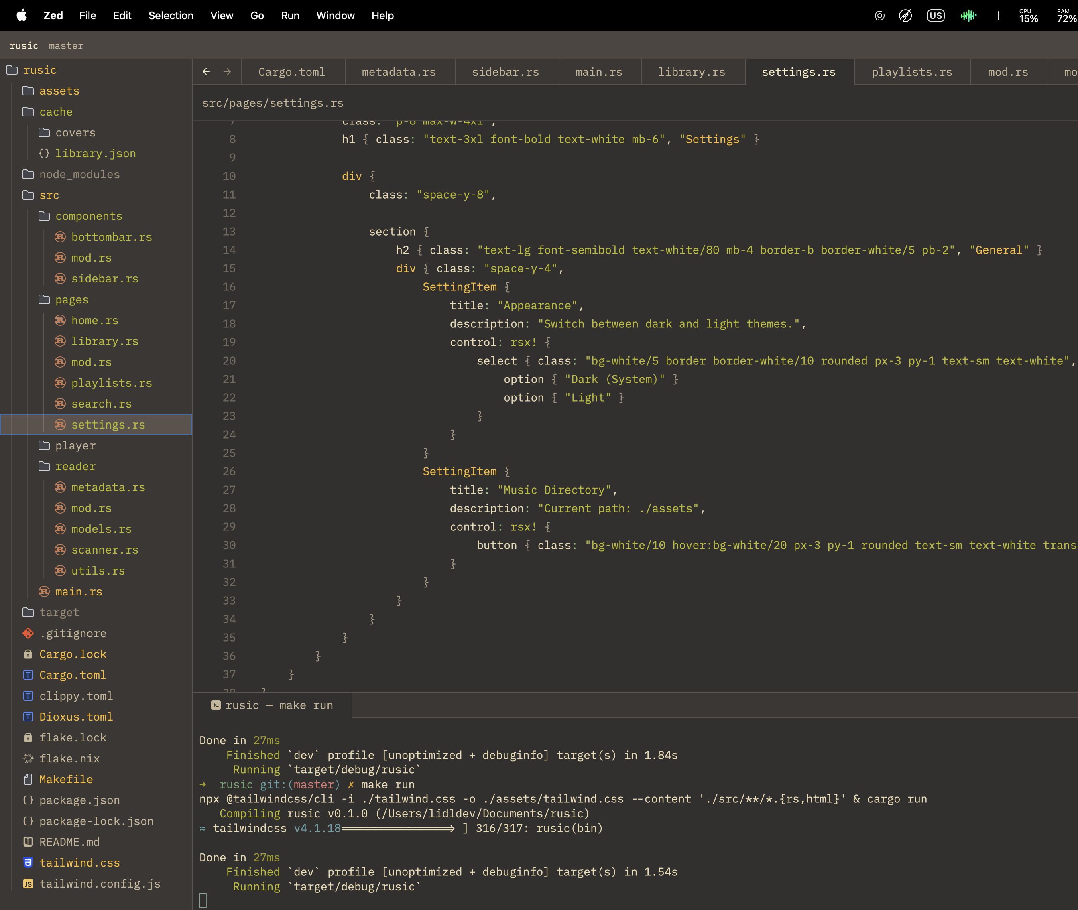This screenshot has height=910, width=1078.
Task: Click the forward navigation arrow icon
Action: pyautogui.click(x=227, y=72)
